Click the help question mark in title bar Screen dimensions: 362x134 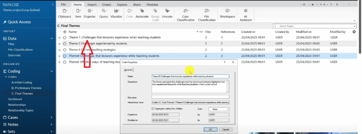click(331, 4)
